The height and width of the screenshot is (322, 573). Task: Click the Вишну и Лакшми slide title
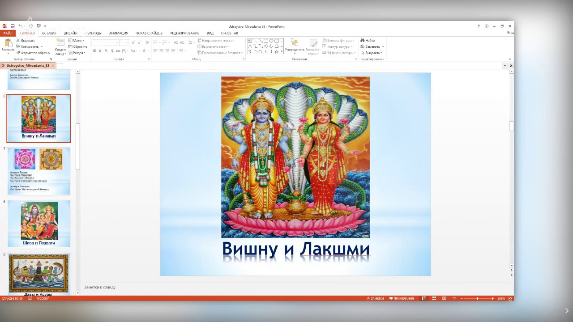[296, 249]
